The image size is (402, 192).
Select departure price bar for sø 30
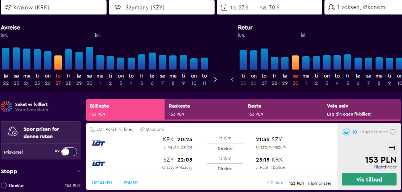click(x=90, y=58)
